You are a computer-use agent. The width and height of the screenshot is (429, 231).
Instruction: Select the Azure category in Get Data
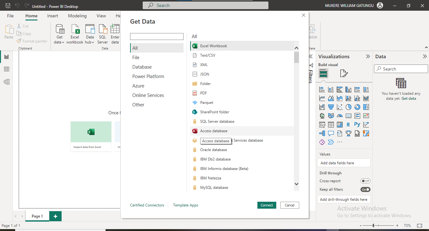point(138,86)
